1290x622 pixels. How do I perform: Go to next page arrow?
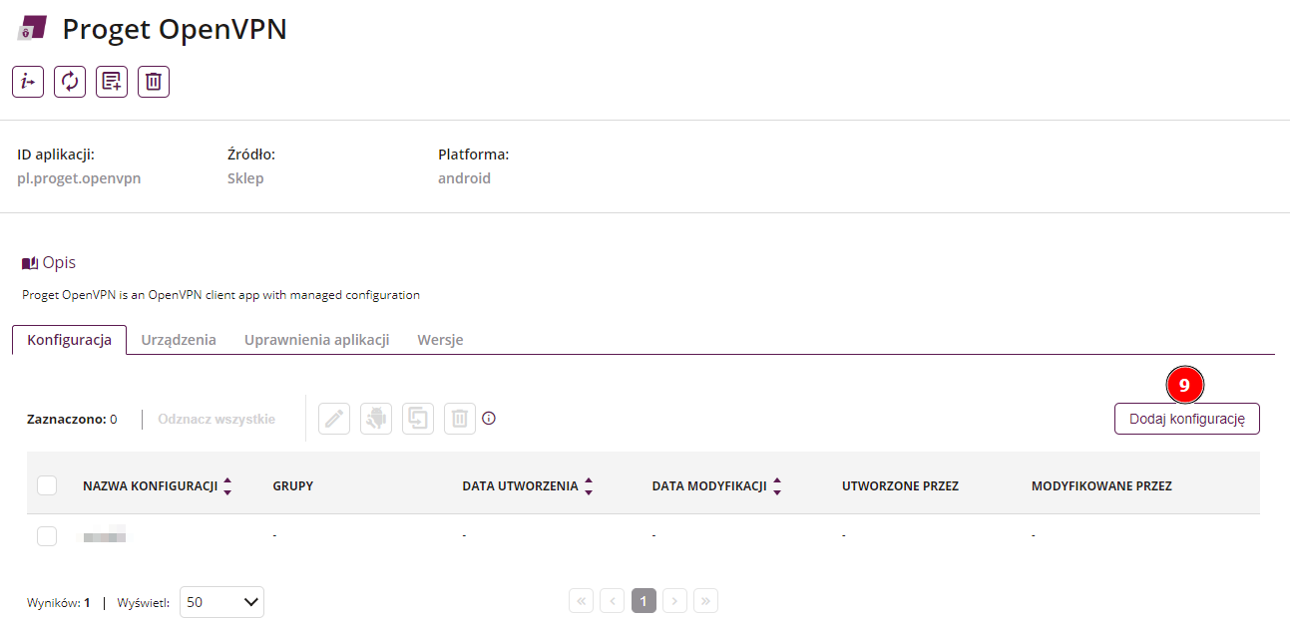pyautogui.click(x=675, y=601)
